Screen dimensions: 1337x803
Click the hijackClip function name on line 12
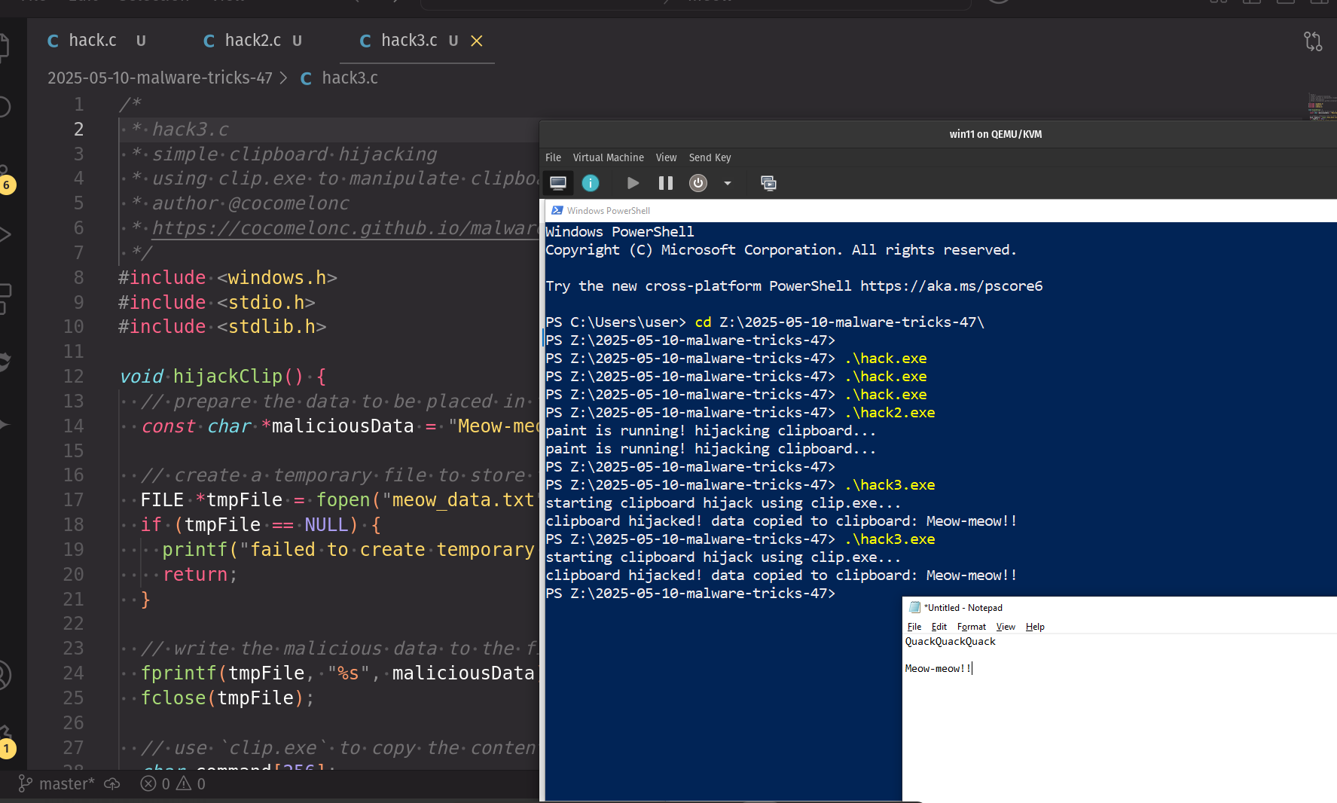pyautogui.click(x=227, y=377)
